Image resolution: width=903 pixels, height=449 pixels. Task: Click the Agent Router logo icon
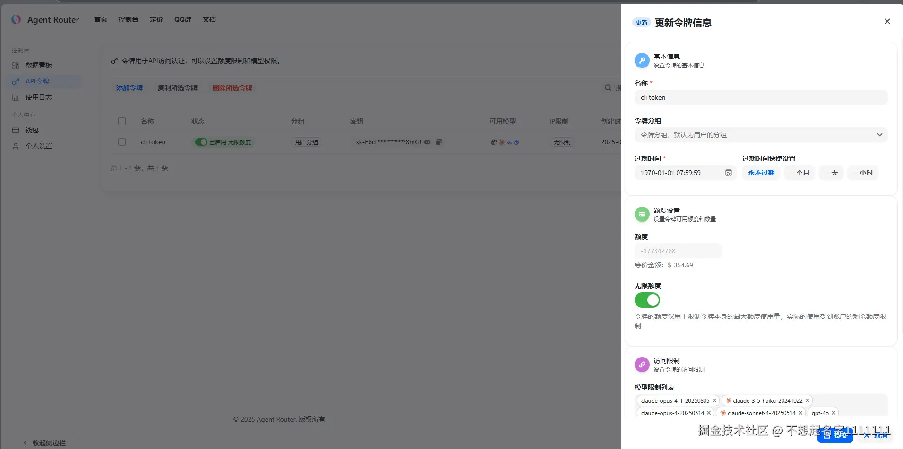(16, 19)
